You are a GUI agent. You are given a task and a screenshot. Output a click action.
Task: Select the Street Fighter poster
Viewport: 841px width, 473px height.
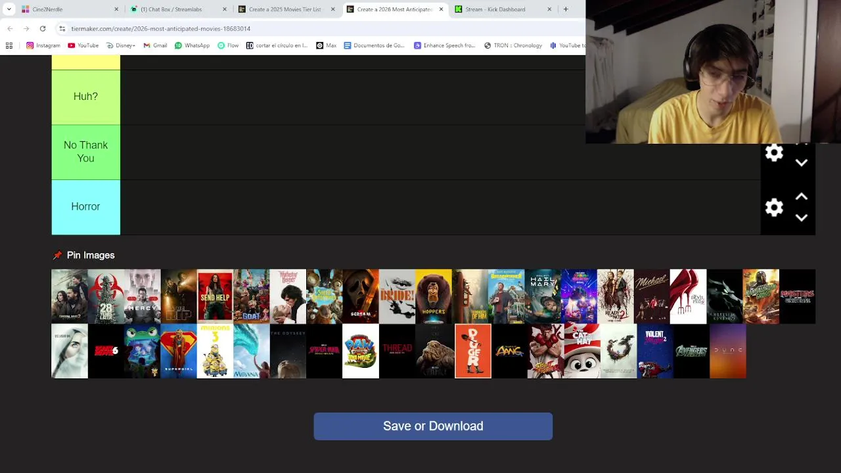click(545, 351)
